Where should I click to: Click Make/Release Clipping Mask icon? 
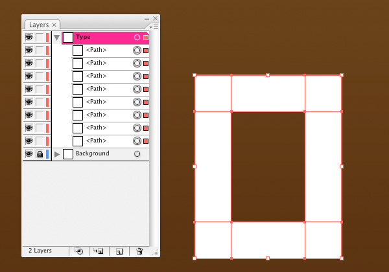(78, 251)
